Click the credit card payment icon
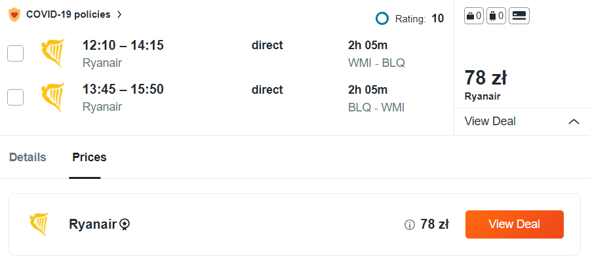The width and height of the screenshot is (590, 270). coord(520,16)
